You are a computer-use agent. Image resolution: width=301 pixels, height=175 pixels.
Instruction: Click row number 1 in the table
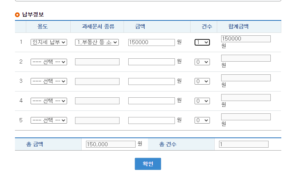pyautogui.click(x=21, y=42)
